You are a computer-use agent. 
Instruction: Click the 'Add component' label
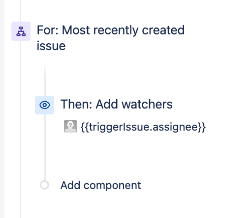tap(100, 185)
